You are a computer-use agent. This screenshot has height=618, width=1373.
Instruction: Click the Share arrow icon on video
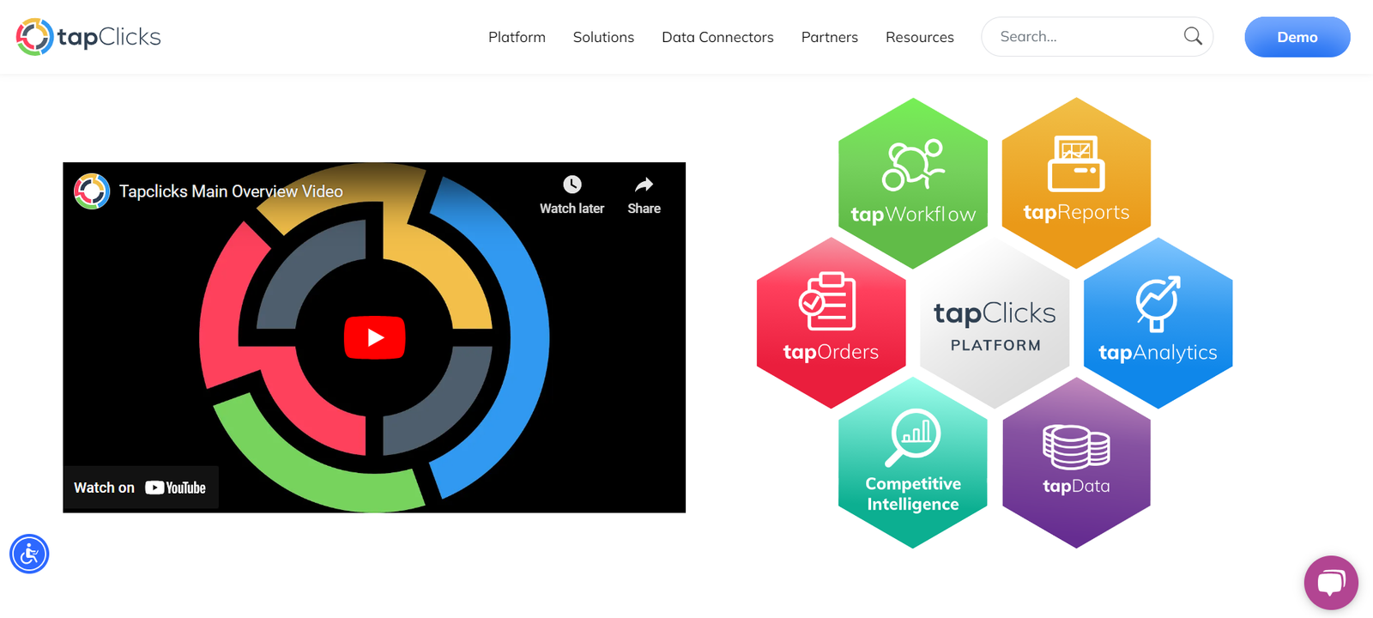tap(644, 185)
